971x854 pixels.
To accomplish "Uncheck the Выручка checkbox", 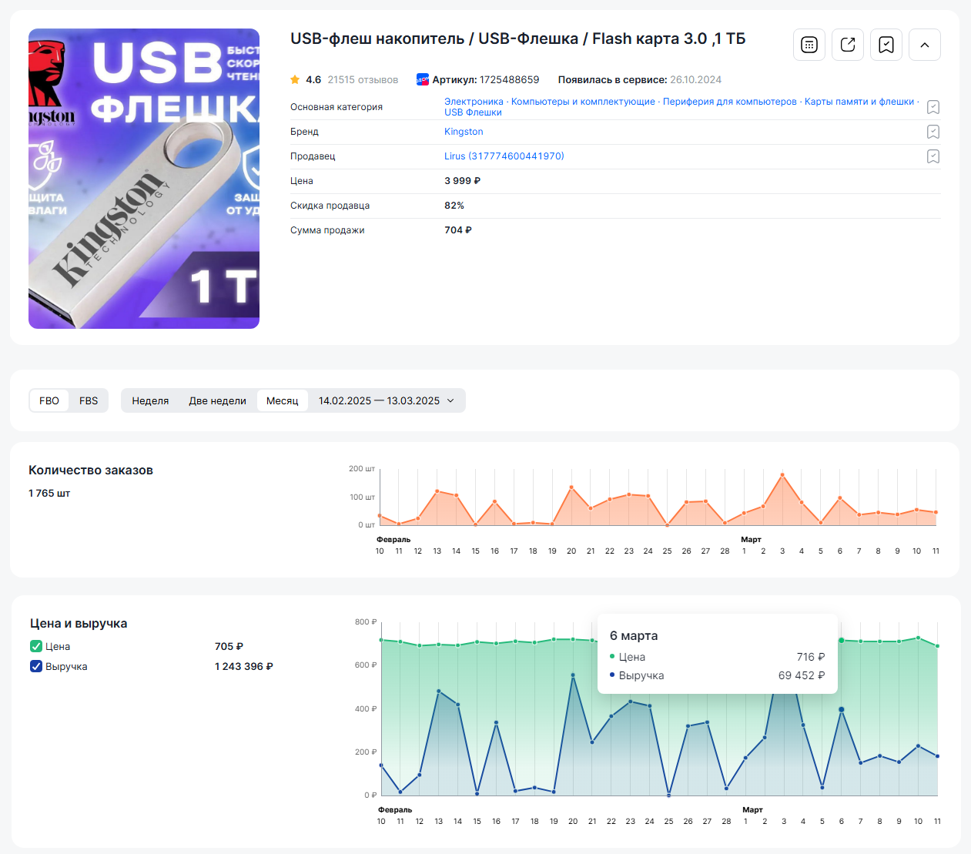I will (x=36, y=666).
